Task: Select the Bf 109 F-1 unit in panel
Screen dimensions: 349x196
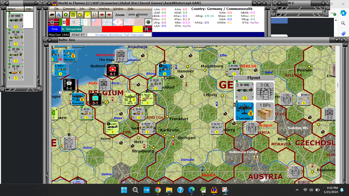Action: 16,72
